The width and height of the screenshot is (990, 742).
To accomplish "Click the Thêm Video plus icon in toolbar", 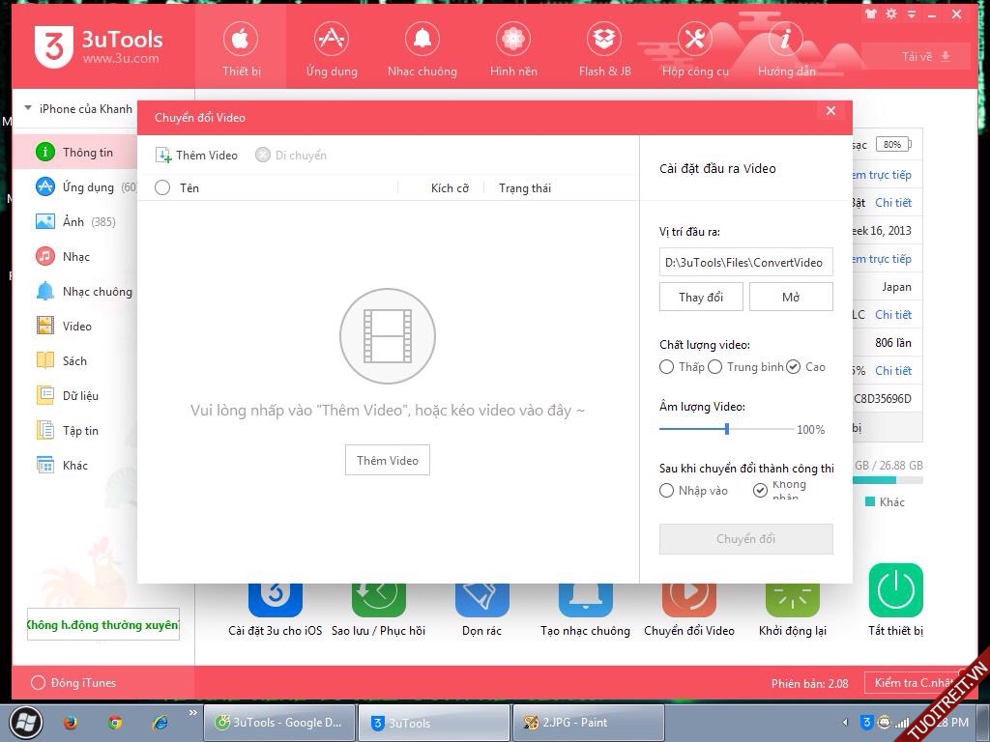I will pos(163,156).
